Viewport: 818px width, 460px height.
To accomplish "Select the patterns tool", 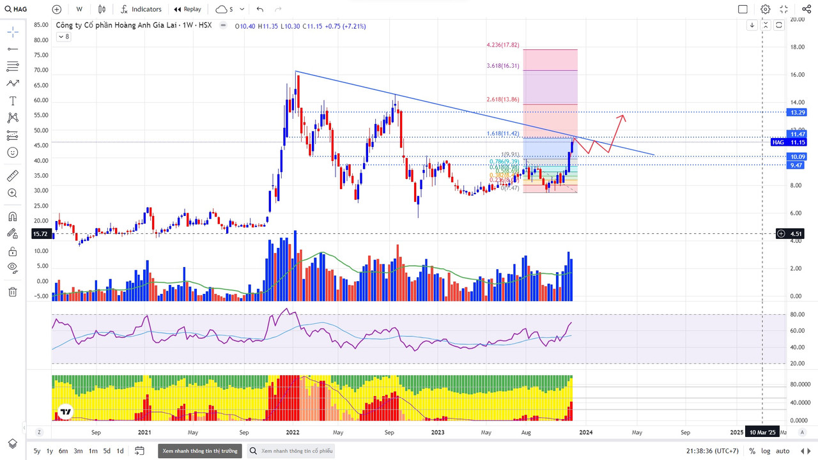I will pyautogui.click(x=12, y=84).
